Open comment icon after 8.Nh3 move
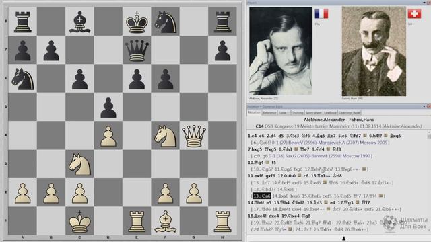The height and width of the screenshot is (242, 431). (296, 149)
